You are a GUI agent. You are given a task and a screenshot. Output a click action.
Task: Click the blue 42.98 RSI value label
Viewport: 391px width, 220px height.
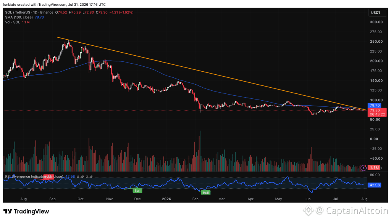tap(374, 185)
